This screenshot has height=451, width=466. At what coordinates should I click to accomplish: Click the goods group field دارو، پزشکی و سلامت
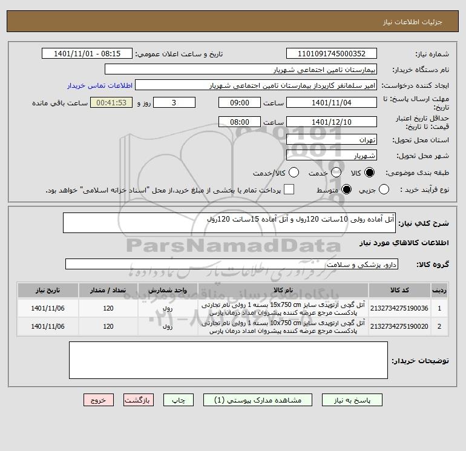(232, 264)
